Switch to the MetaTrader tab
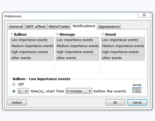 59,27
